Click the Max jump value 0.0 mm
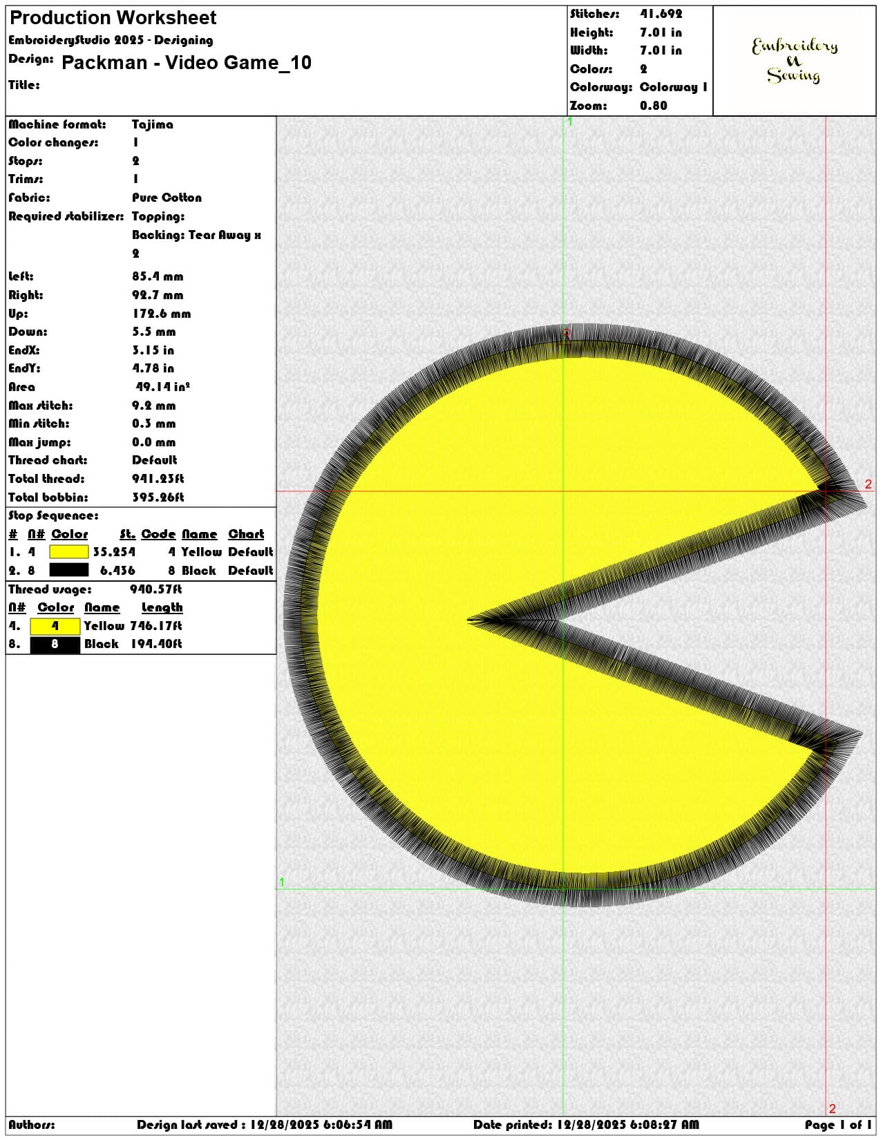 (x=154, y=442)
